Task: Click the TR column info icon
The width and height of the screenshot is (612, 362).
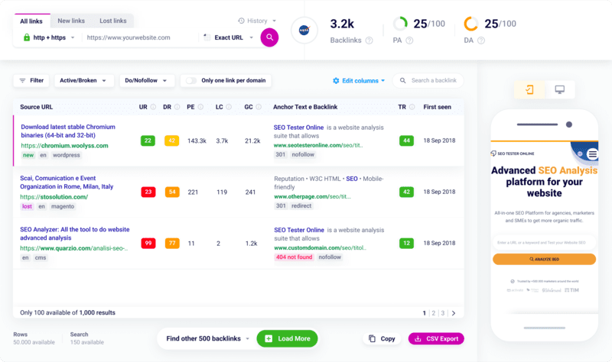Action: (x=412, y=107)
